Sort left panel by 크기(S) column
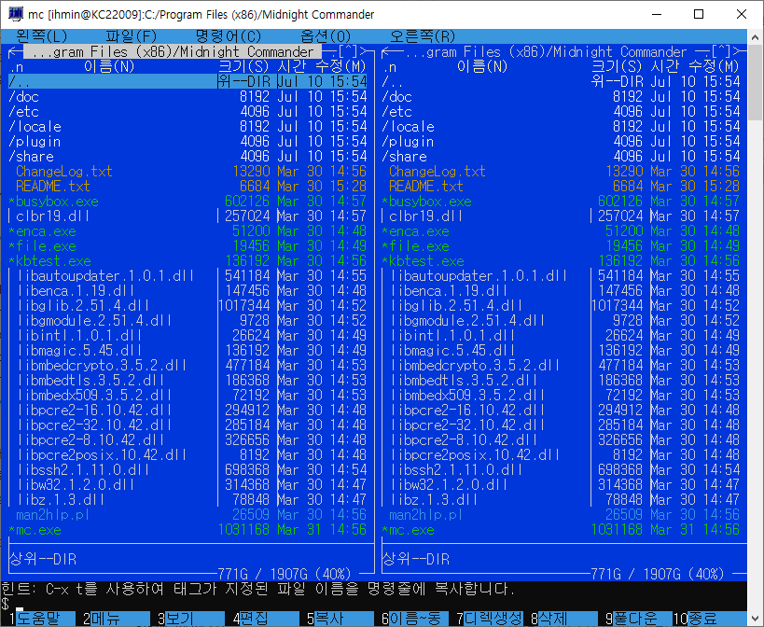764x627 pixels. (243, 66)
